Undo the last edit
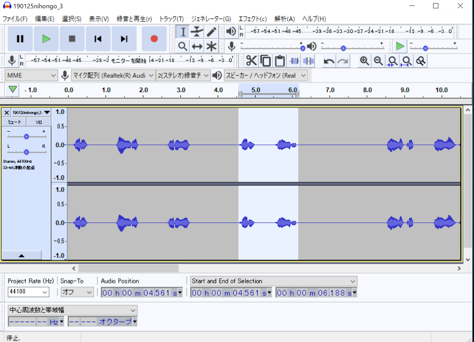This screenshot has height=342, width=474. click(329, 61)
